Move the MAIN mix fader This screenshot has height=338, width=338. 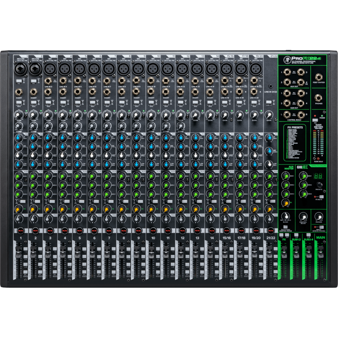pos(321,252)
